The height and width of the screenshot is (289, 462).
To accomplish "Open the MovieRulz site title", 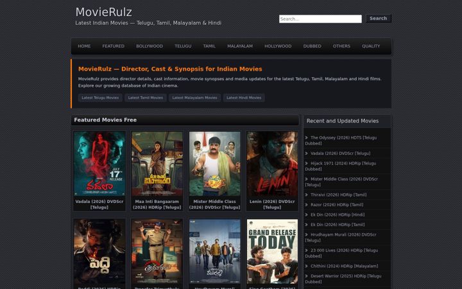I will tap(104, 12).
